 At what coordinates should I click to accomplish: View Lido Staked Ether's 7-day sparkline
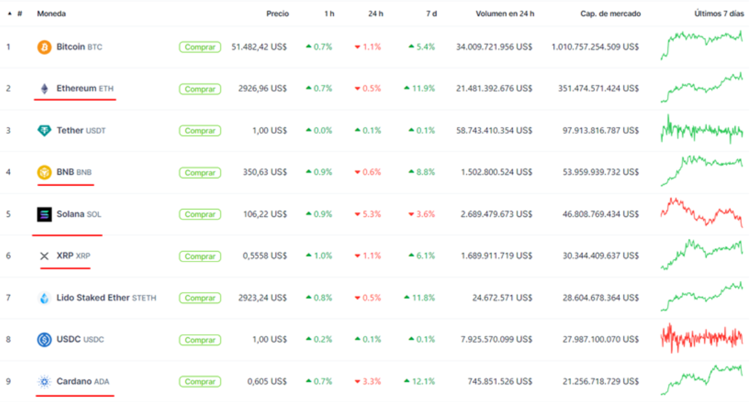702,296
